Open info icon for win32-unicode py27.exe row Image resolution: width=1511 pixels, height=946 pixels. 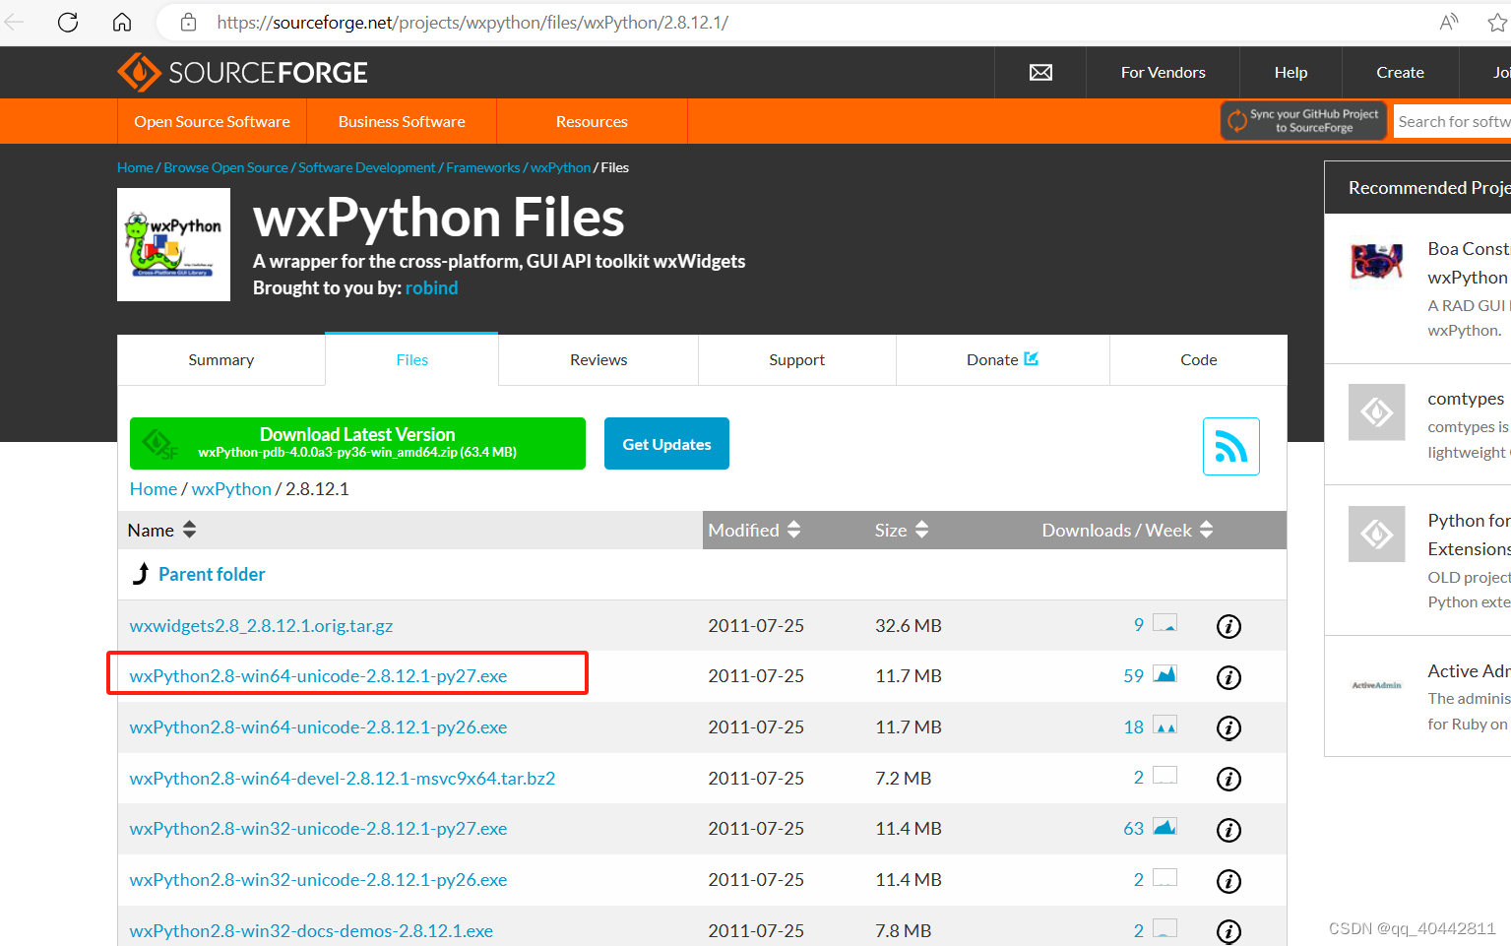(x=1228, y=830)
